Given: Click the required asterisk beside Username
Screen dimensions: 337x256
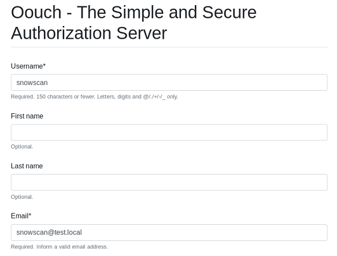Looking at the screenshot, I should pyautogui.click(x=45, y=65).
